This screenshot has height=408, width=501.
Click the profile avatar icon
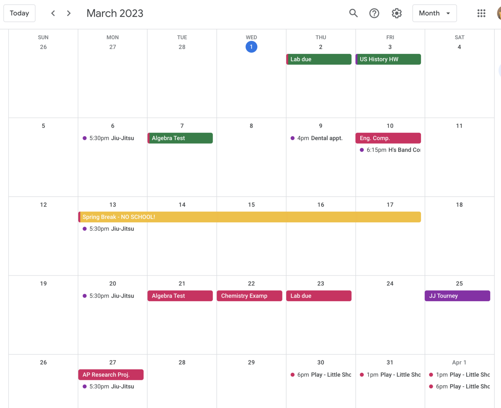pyautogui.click(x=499, y=13)
